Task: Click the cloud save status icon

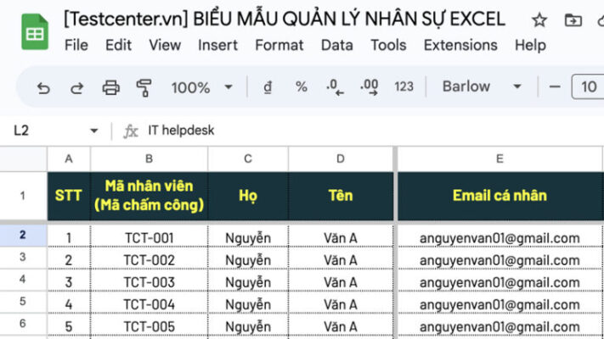Action: [600, 19]
